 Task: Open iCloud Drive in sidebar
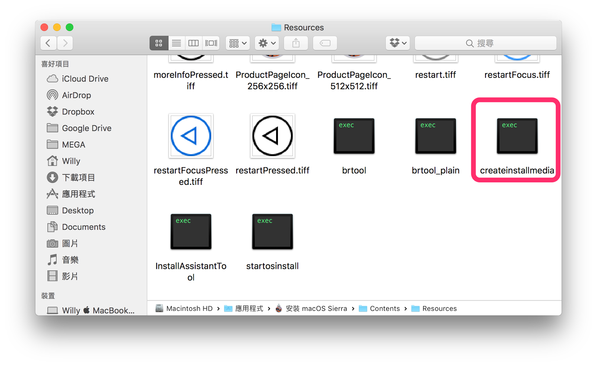click(78, 79)
